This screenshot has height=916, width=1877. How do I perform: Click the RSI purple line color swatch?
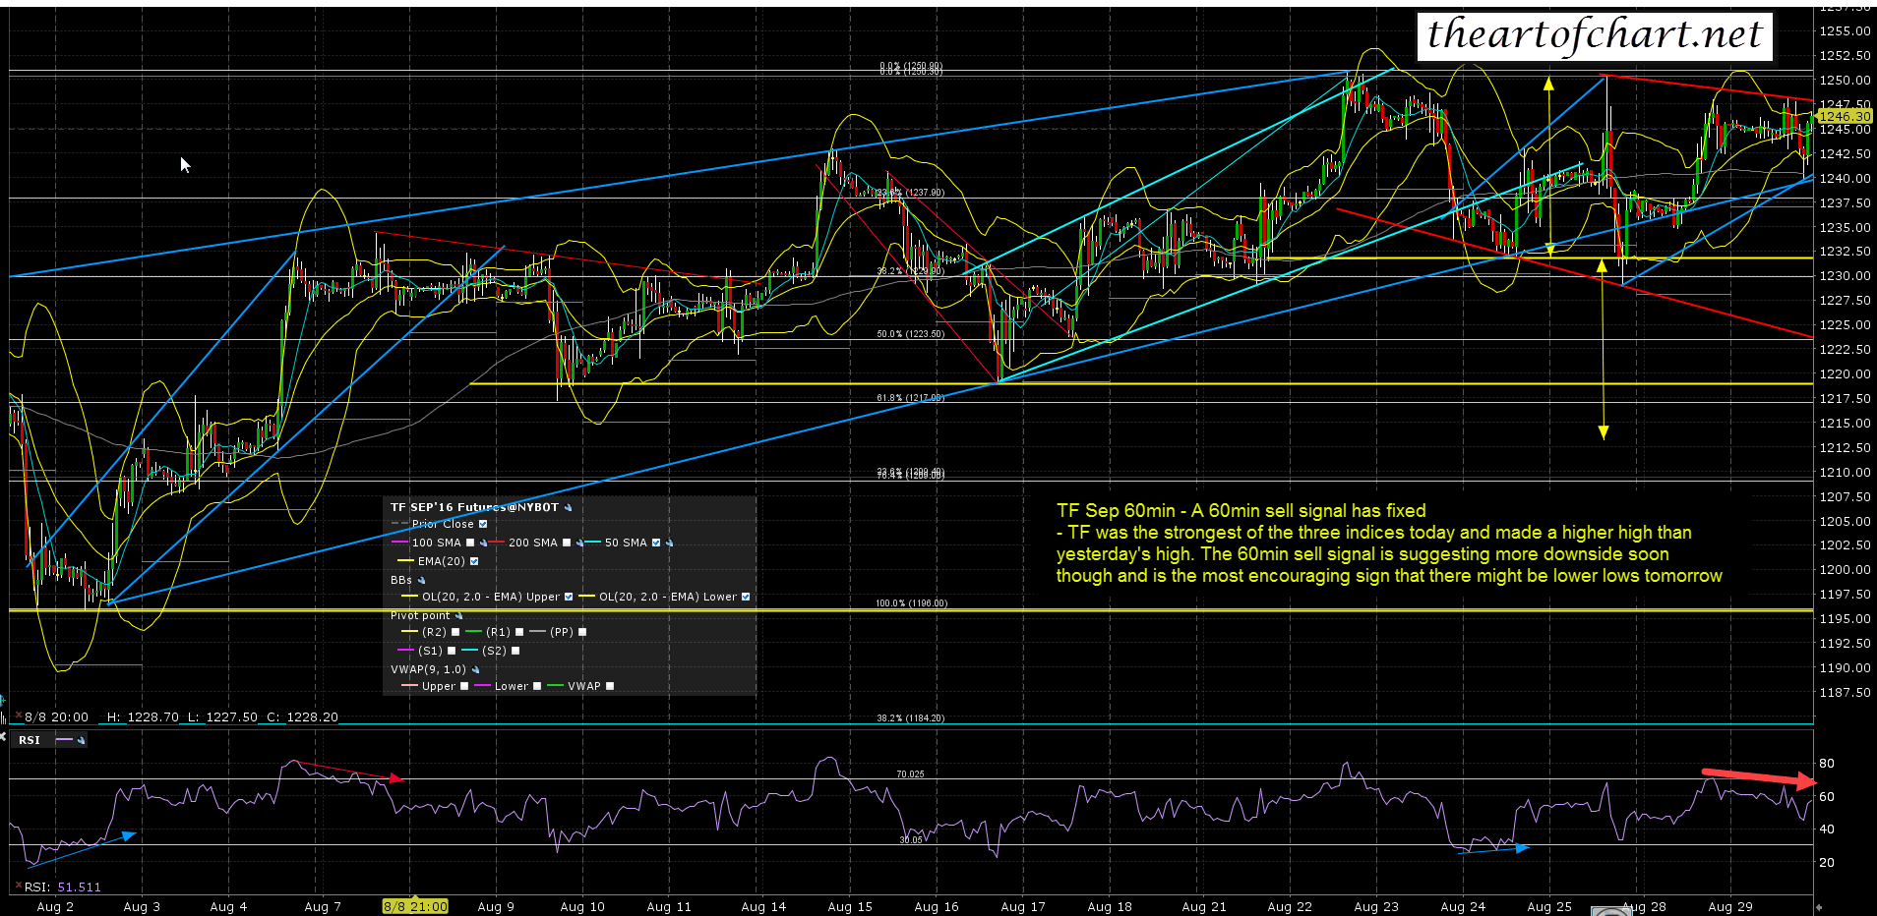(64, 740)
